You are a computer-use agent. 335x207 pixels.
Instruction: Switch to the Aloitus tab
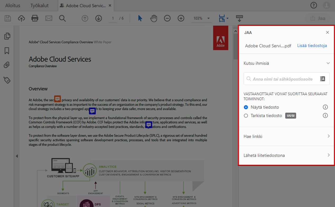click(13, 6)
